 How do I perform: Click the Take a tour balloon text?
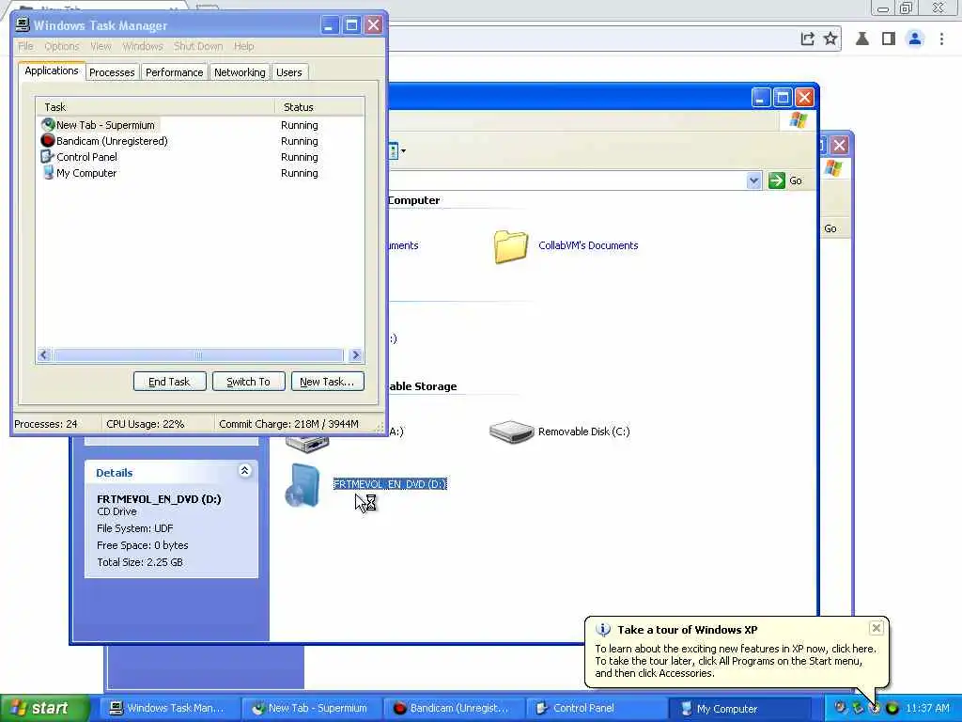tap(737, 661)
